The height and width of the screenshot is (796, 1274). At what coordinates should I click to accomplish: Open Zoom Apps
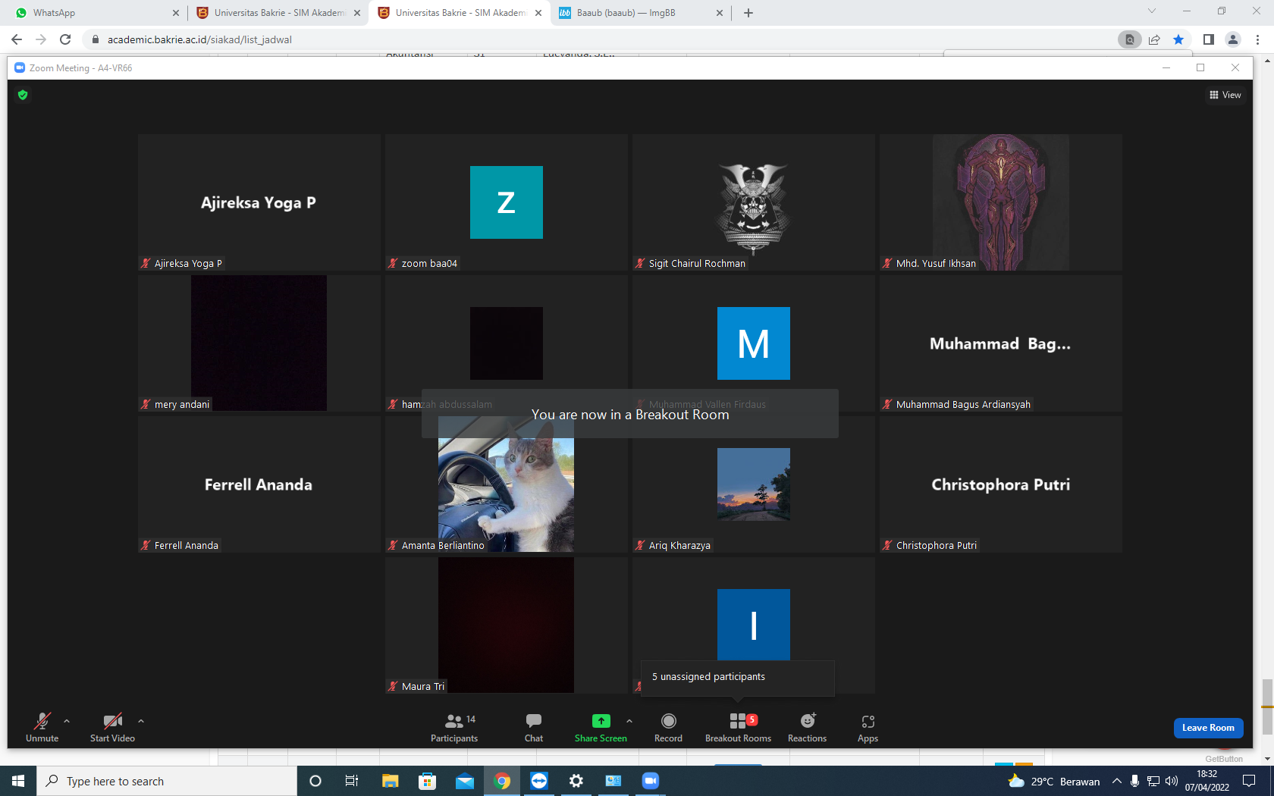[x=868, y=727]
